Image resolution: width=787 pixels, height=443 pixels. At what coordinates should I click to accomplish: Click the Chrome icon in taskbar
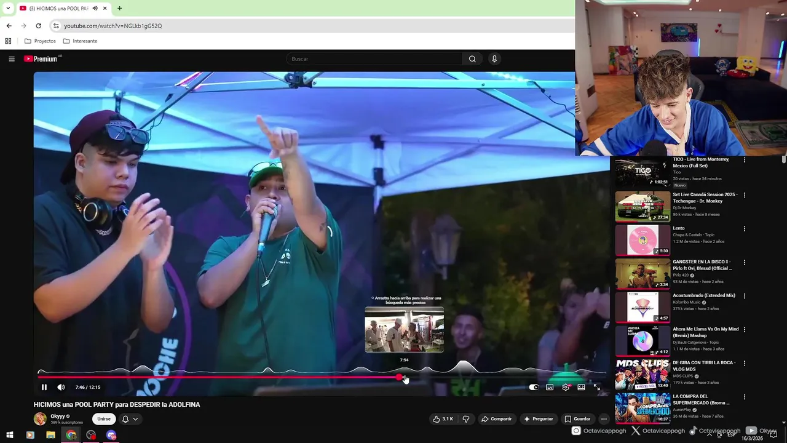pyautogui.click(x=71, y=435)
